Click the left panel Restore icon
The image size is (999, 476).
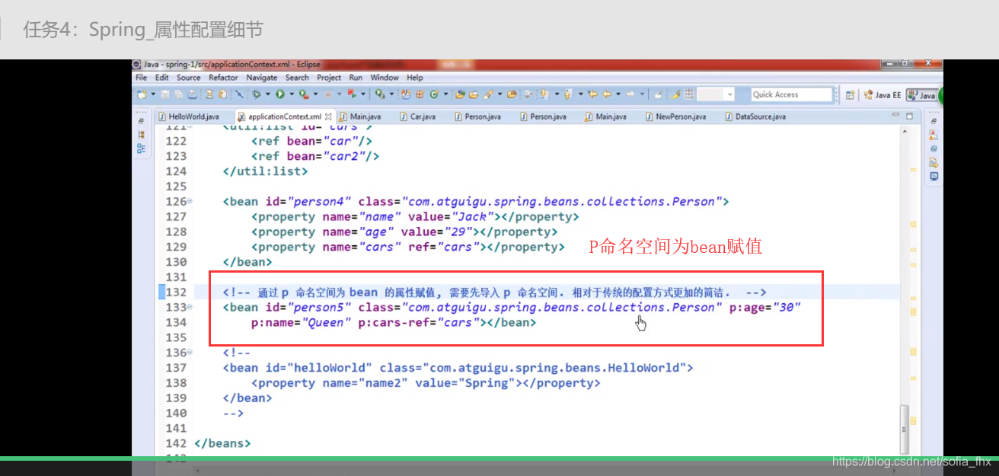[x=141, y=121]
